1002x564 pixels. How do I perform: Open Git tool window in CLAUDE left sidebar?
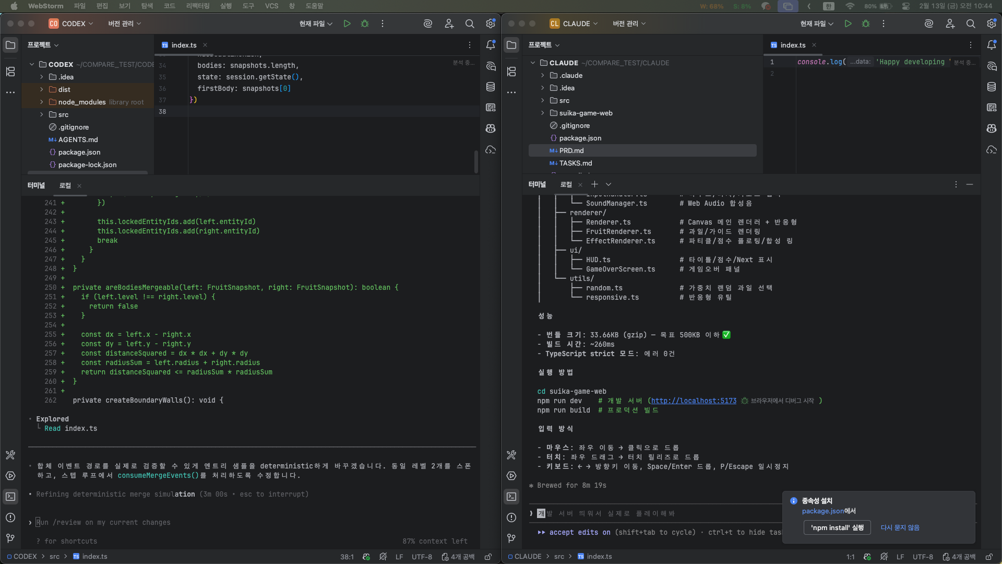coord(511,538)
